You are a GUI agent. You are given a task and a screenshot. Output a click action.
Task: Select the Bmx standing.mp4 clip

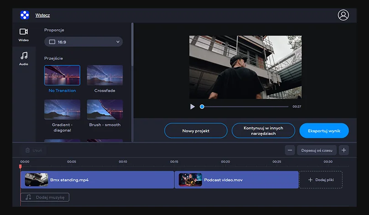[x=97, y=180]
